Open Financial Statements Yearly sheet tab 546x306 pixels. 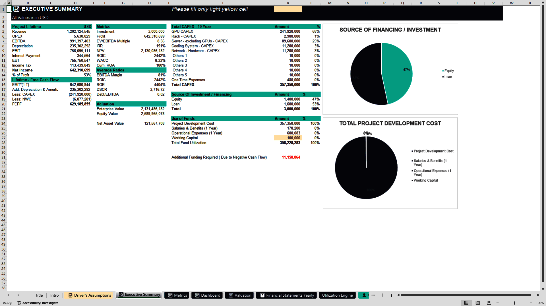(x=287, y=295)
